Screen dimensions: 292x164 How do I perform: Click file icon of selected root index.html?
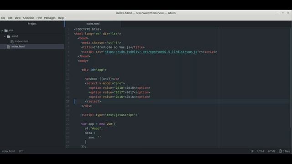[x=8, y=46]
